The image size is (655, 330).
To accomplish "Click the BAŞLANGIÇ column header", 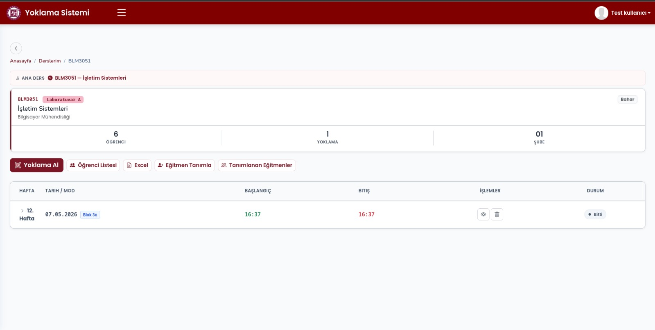I will click(258, 191).
